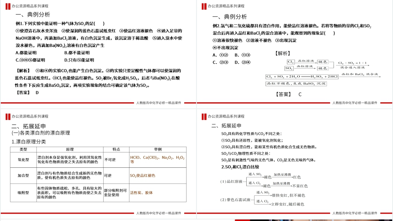
Task: Select answer choice C. ②③
Action: click(x=220, y=62)
